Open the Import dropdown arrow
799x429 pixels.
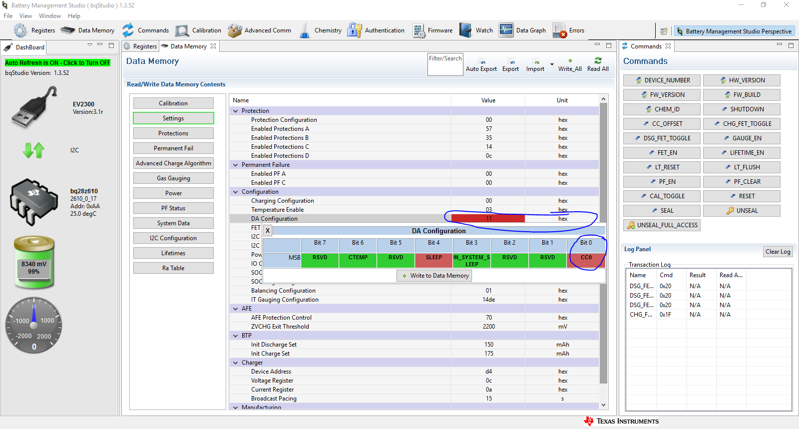click(552, 64)
